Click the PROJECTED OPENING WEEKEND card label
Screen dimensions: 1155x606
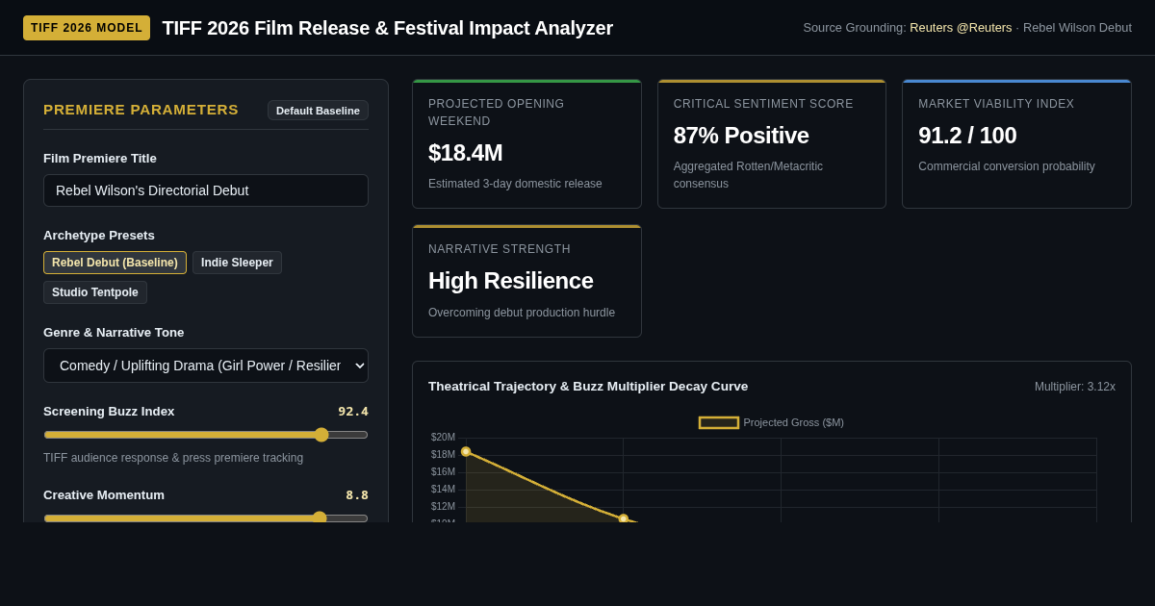point(497,113)
